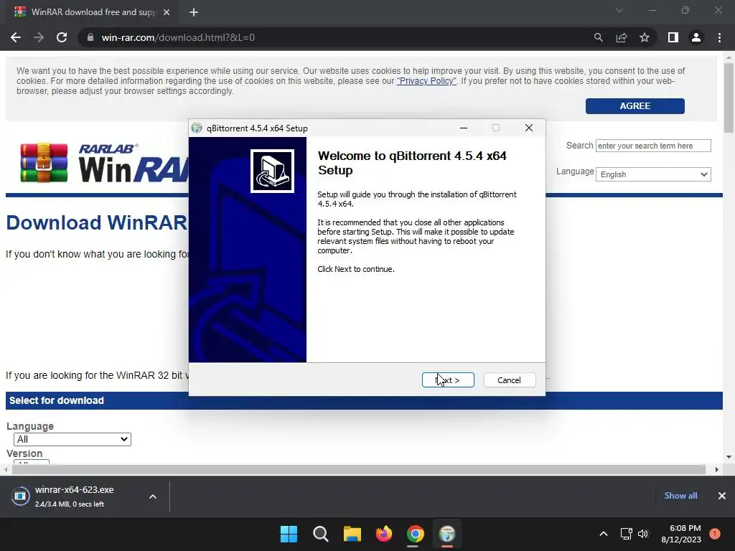Open the Chrome three-dot menu
Viewport: 735px width, 551px height.
(x=719, y=37)
